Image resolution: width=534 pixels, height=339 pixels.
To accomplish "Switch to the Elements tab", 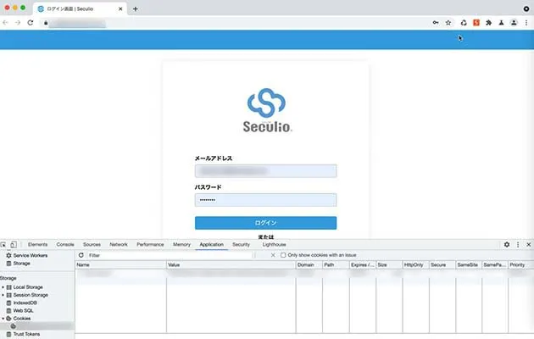I will coord(37,244).
